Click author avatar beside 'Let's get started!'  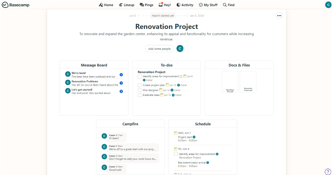pyautogui.click(x=68, y=91)
